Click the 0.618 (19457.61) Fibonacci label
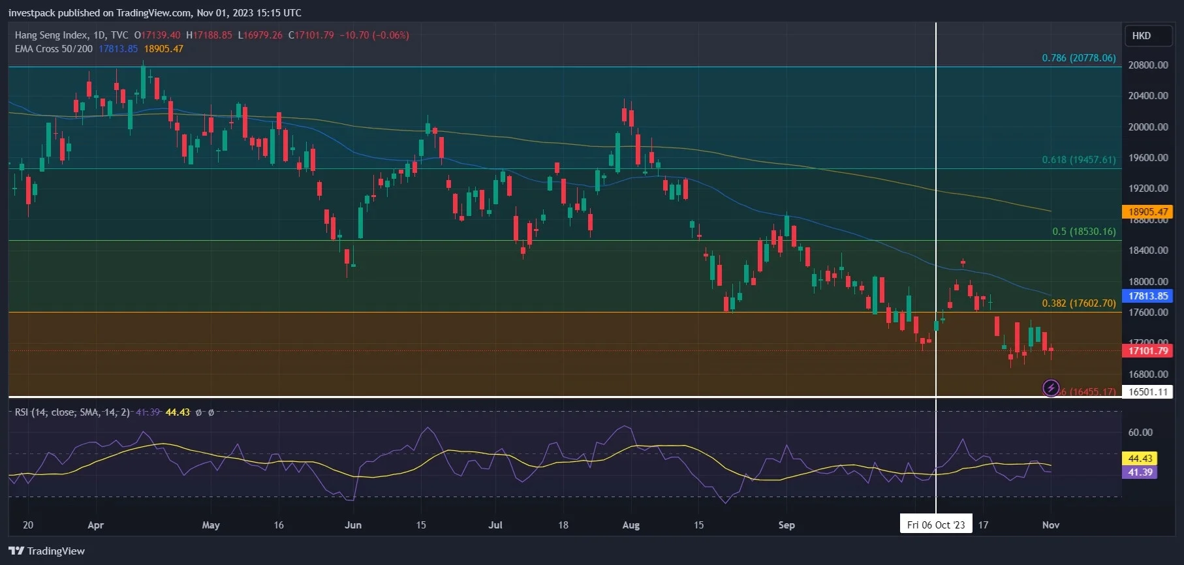1184x565 pixels. coord(1079,160)
